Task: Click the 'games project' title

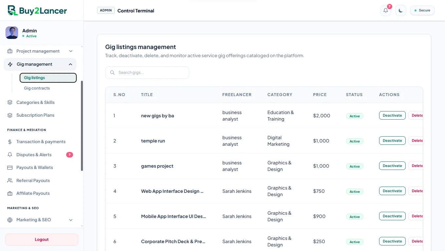Action: point(157,166)
